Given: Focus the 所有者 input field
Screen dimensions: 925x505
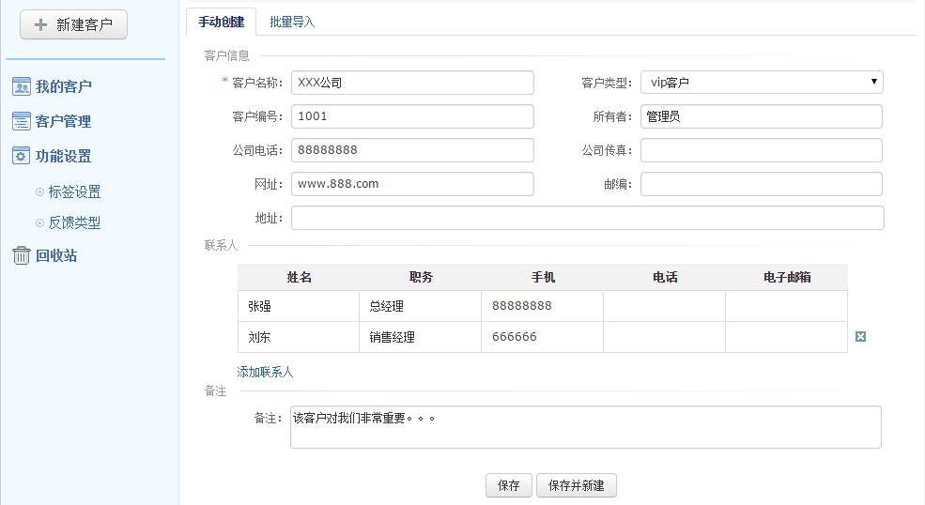Looking at the screenshot, I should [762, 116].
